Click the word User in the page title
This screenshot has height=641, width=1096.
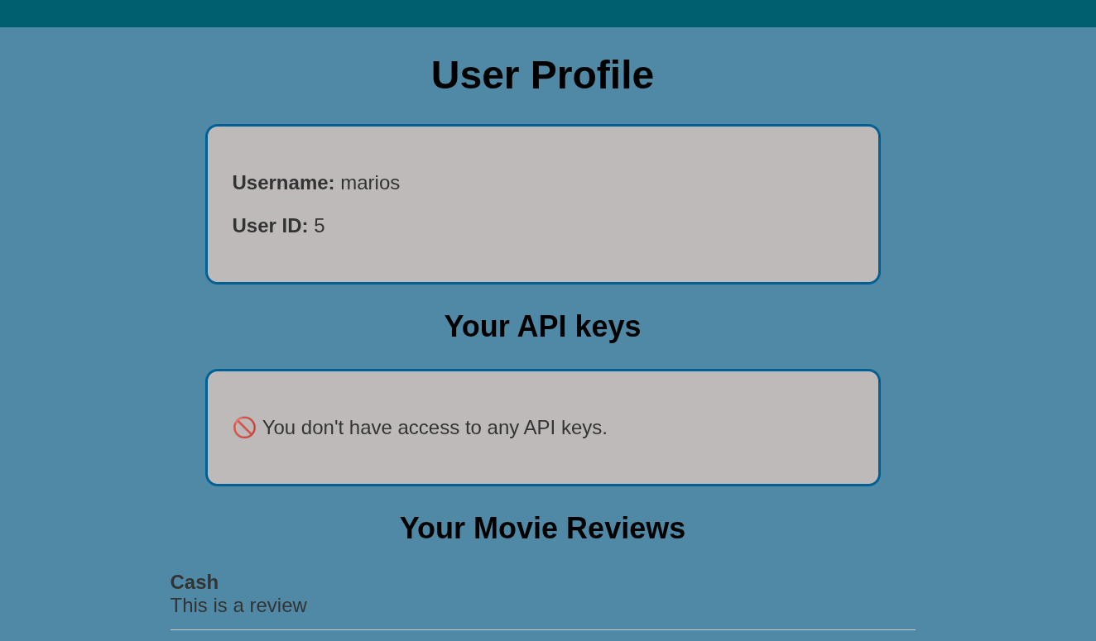(x=475, y=75)
